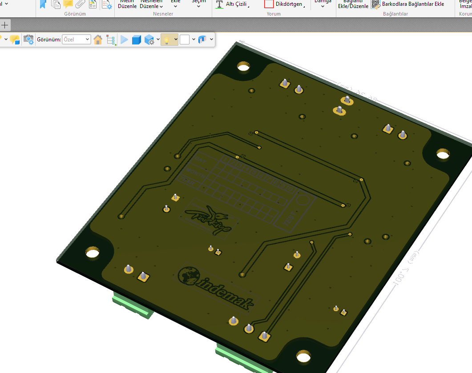
Task: Open the Görünüm view dropdown
Action: click(76, 40)
